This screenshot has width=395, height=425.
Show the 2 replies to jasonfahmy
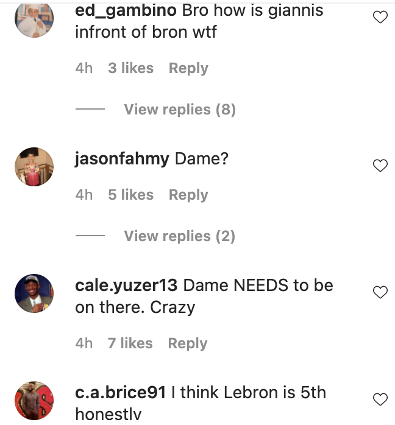click(179, 236)
